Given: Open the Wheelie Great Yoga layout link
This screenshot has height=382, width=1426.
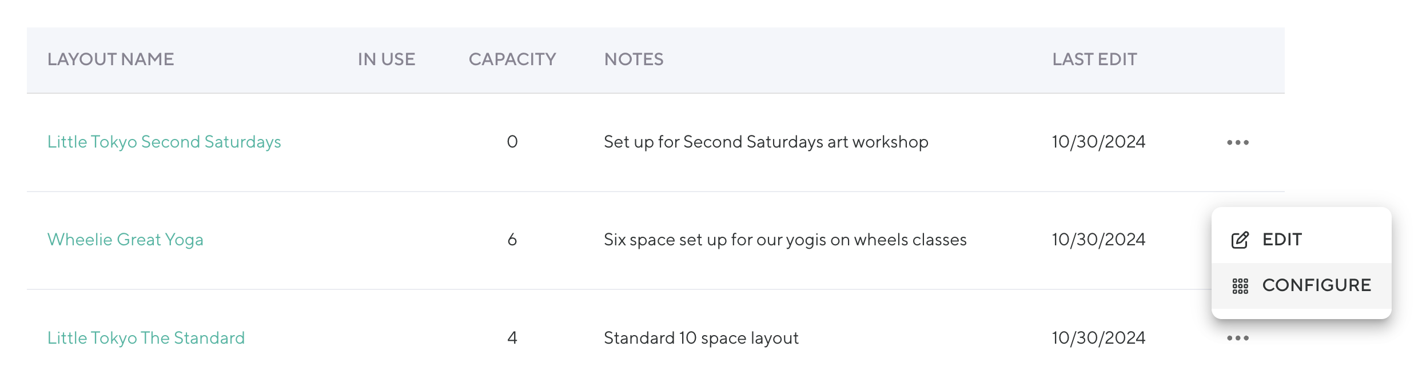Looking at the screenshot, I should tap(125, 240).
